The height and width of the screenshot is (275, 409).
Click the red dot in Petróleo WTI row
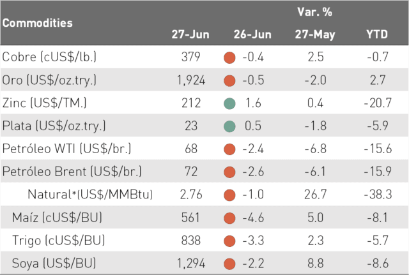229,149
